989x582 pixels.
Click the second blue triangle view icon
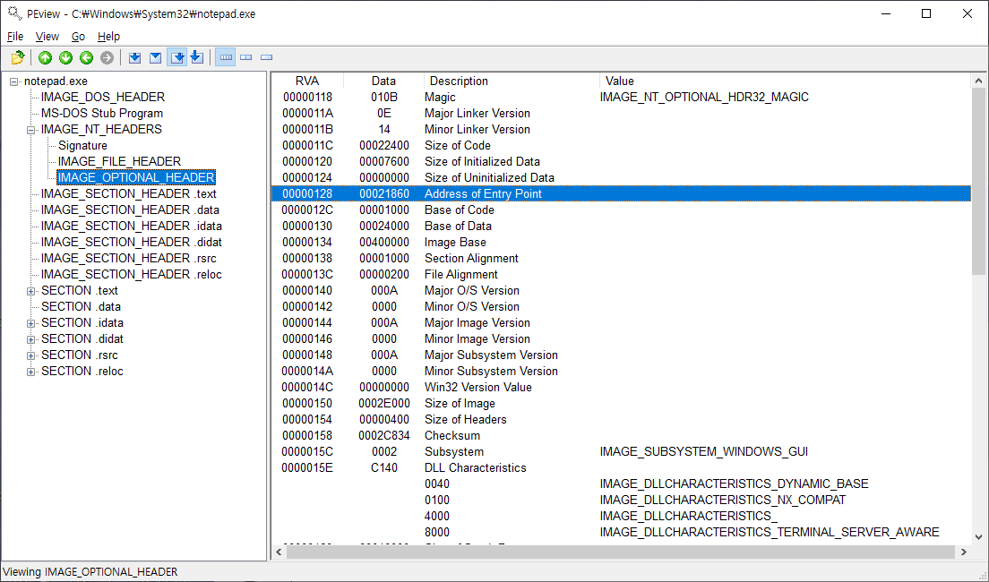155,57
